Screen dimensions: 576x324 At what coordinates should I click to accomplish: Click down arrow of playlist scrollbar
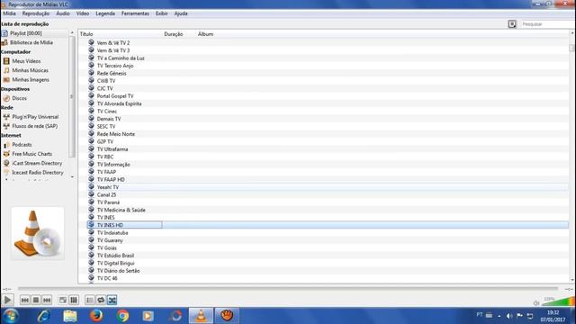pyautogui.click(x=572, y=280)
